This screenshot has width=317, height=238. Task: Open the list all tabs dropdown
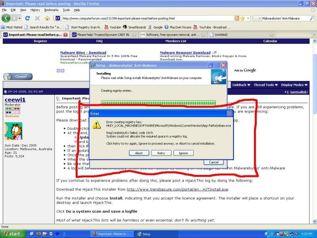point(315,35)
